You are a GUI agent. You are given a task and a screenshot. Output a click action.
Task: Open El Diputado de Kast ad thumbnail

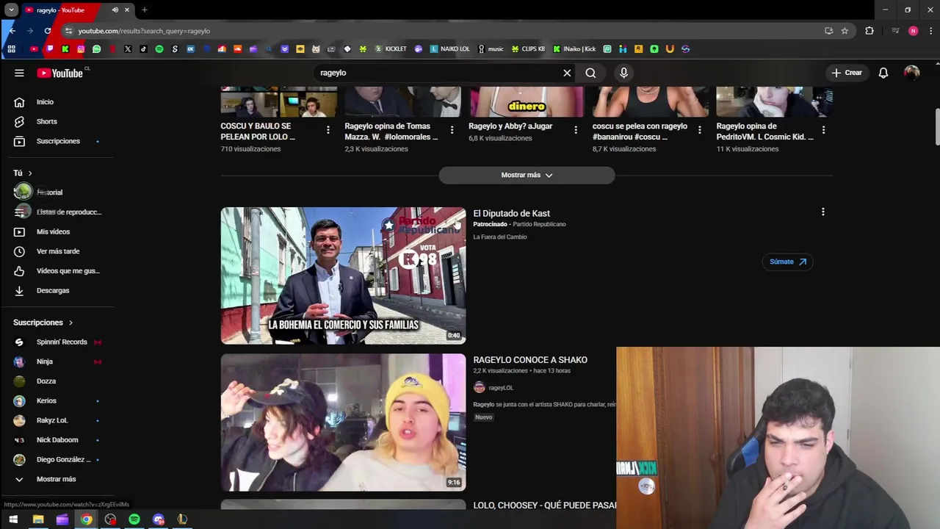coord(343,276)
